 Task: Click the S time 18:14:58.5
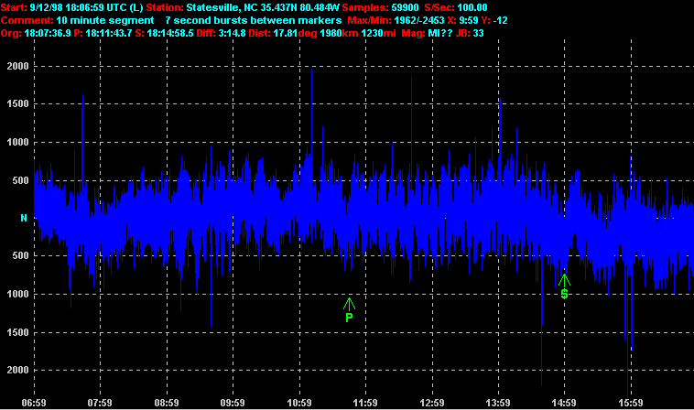pyautogui.click(x=170, y=33)
